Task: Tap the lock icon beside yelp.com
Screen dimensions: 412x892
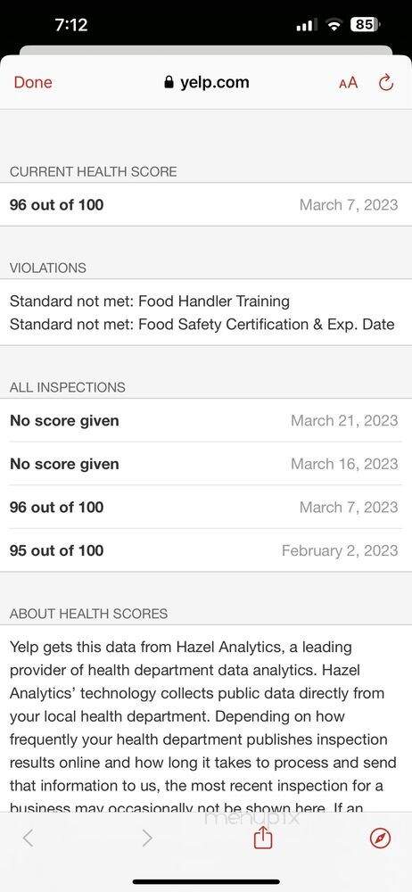Action: [x=169, y=82]
